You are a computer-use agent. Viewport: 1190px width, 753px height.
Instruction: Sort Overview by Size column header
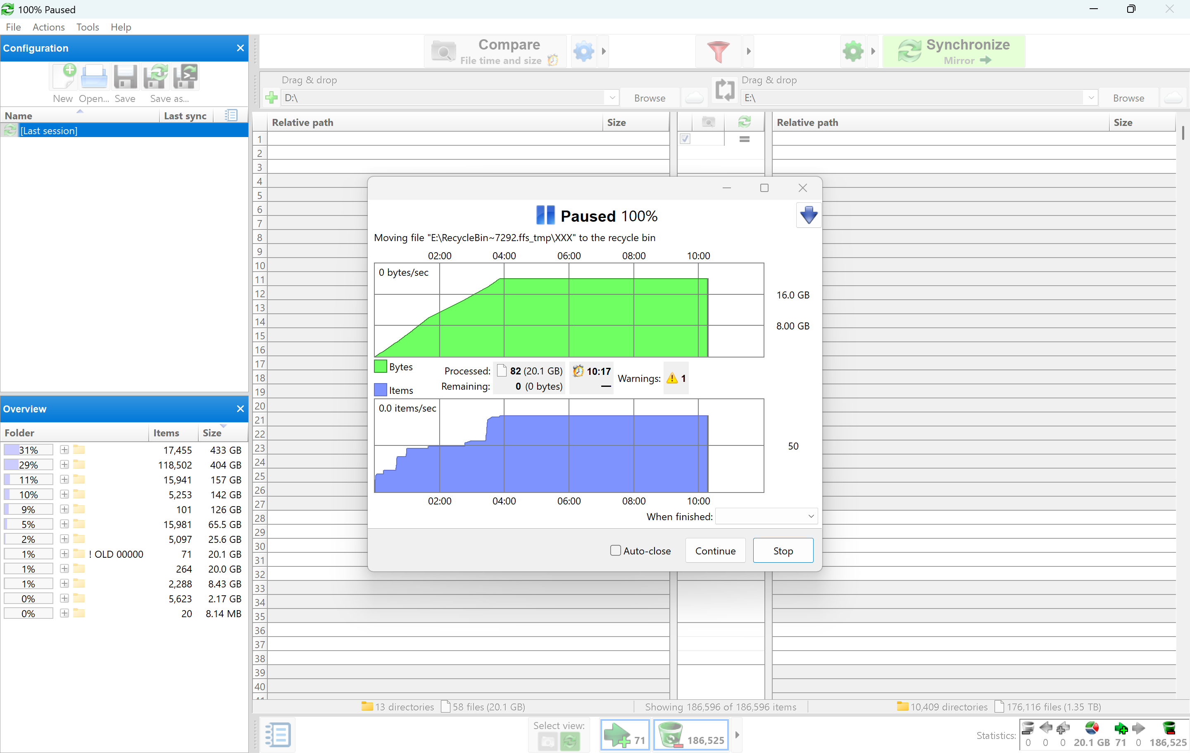222,433
